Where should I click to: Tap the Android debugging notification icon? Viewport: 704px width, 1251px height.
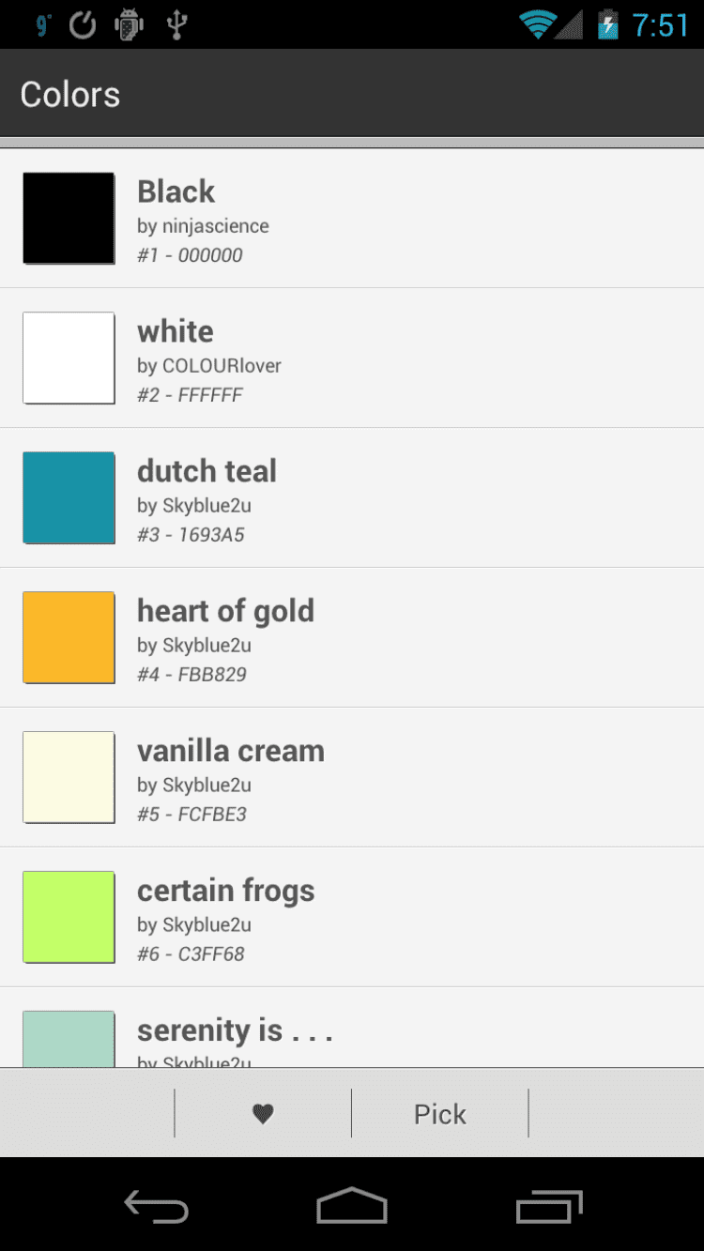129,24
